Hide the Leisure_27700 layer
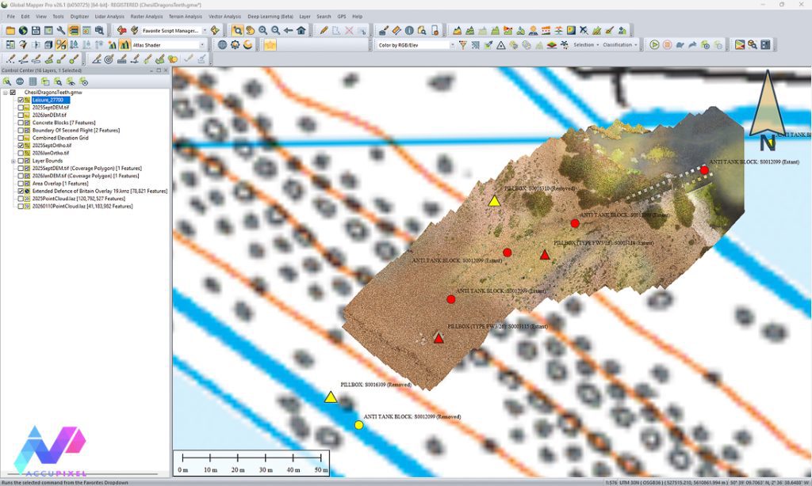The width and height of the screenshot is (812, 486). tap(20, 101)
